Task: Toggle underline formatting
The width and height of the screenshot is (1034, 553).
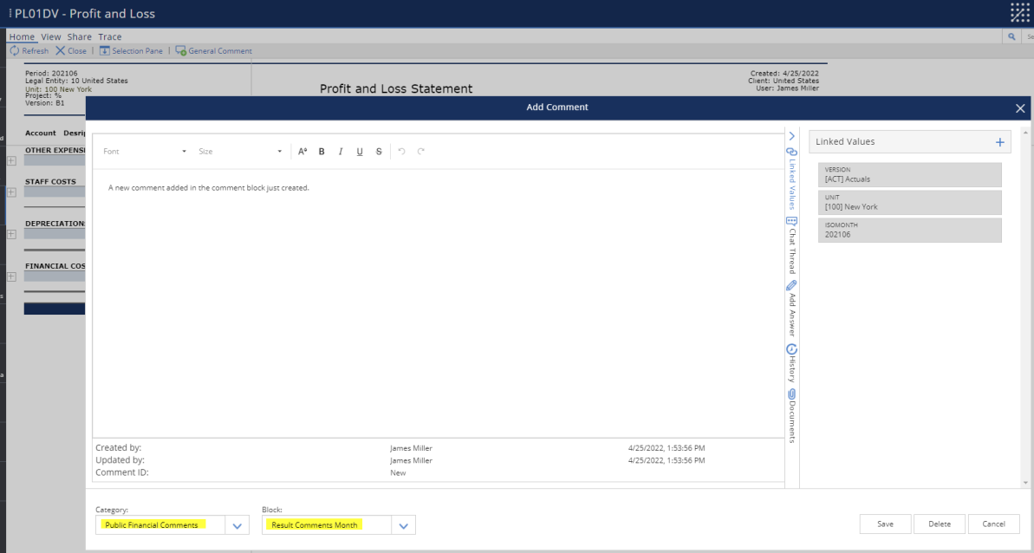Action: pos(360,151)
